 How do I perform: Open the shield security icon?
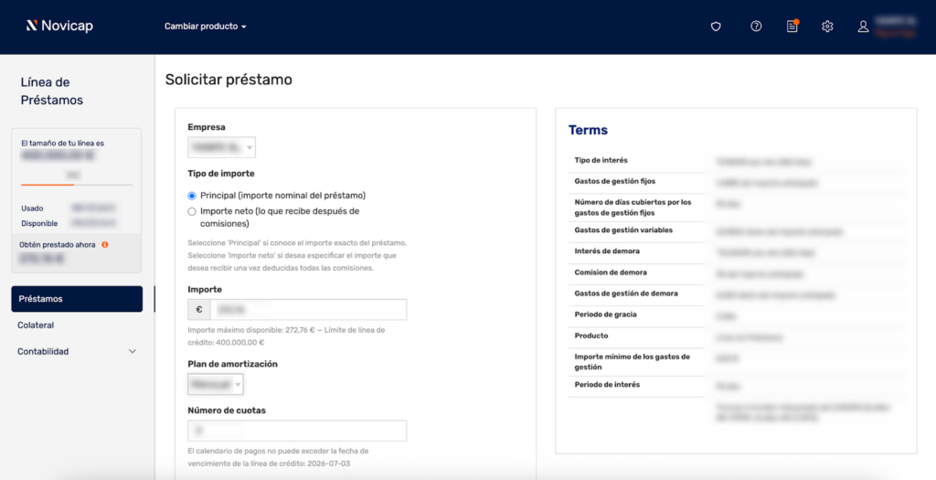point(716,27)
